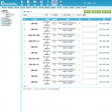Open the 后台首页 submenu item

tap(66, 7)
